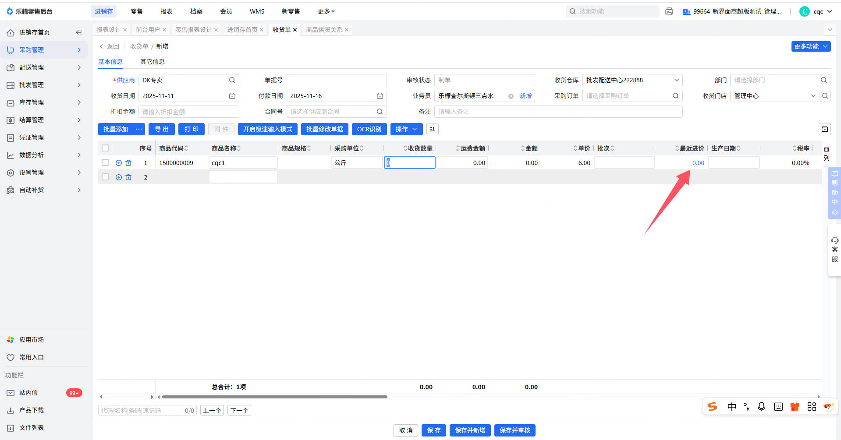841x440 pixels.
Task: Clear the selected salesperson value
Action: [x=511, y=96]
